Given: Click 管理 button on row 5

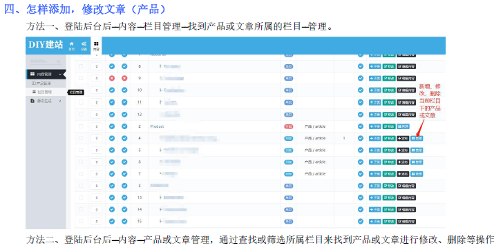Looking at the screenshot, I should coord(417,150).
